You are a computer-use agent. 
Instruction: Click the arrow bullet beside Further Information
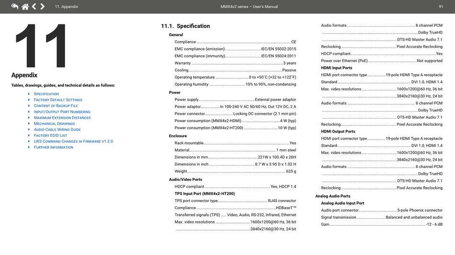point(29,147)
